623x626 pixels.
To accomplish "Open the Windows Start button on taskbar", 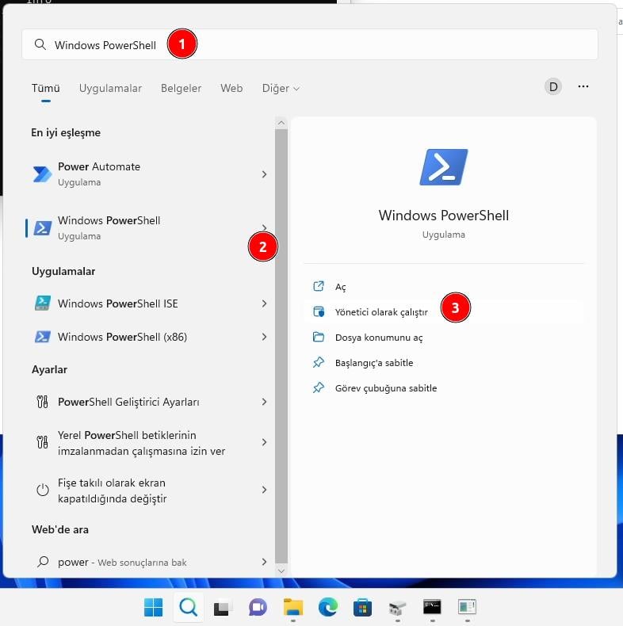I will pos(153,607).
